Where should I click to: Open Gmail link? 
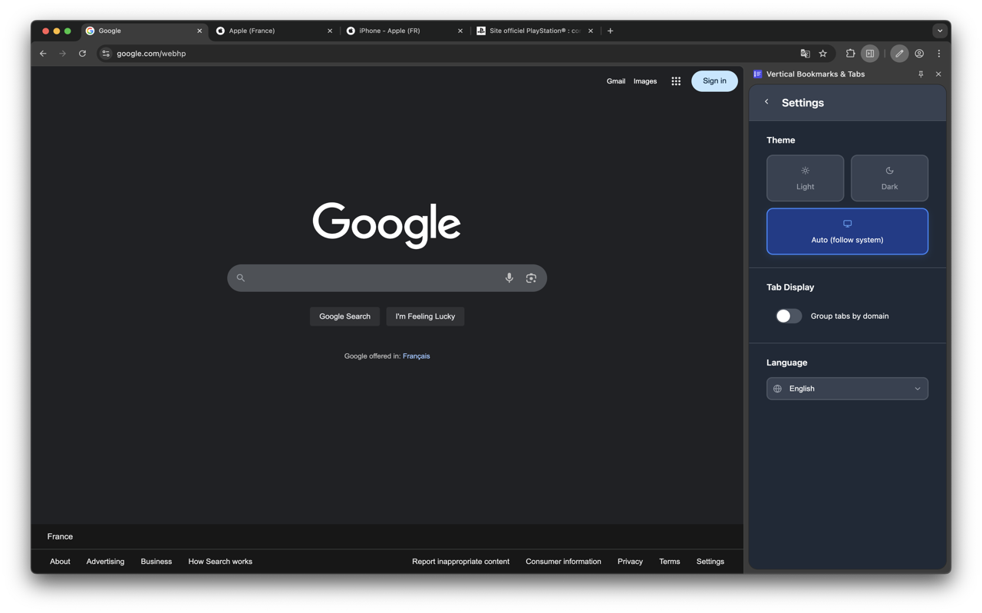pos(616,81)
